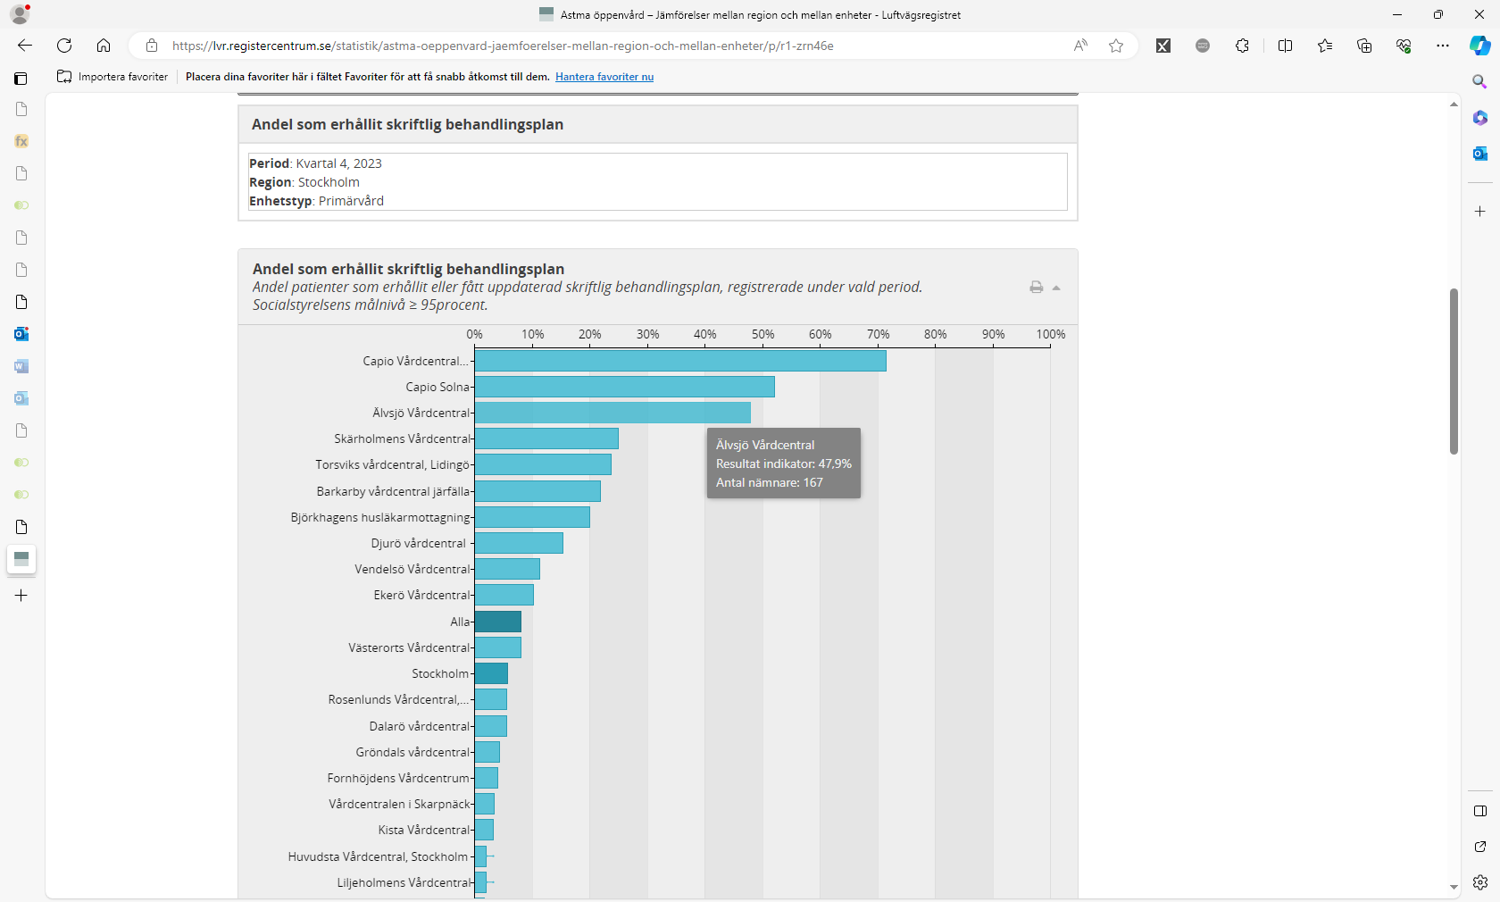Toggle split screen view

[x=1285, y=46]
